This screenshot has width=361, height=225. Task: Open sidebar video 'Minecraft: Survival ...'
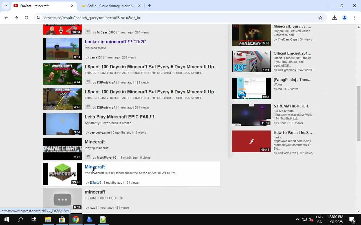292,26
